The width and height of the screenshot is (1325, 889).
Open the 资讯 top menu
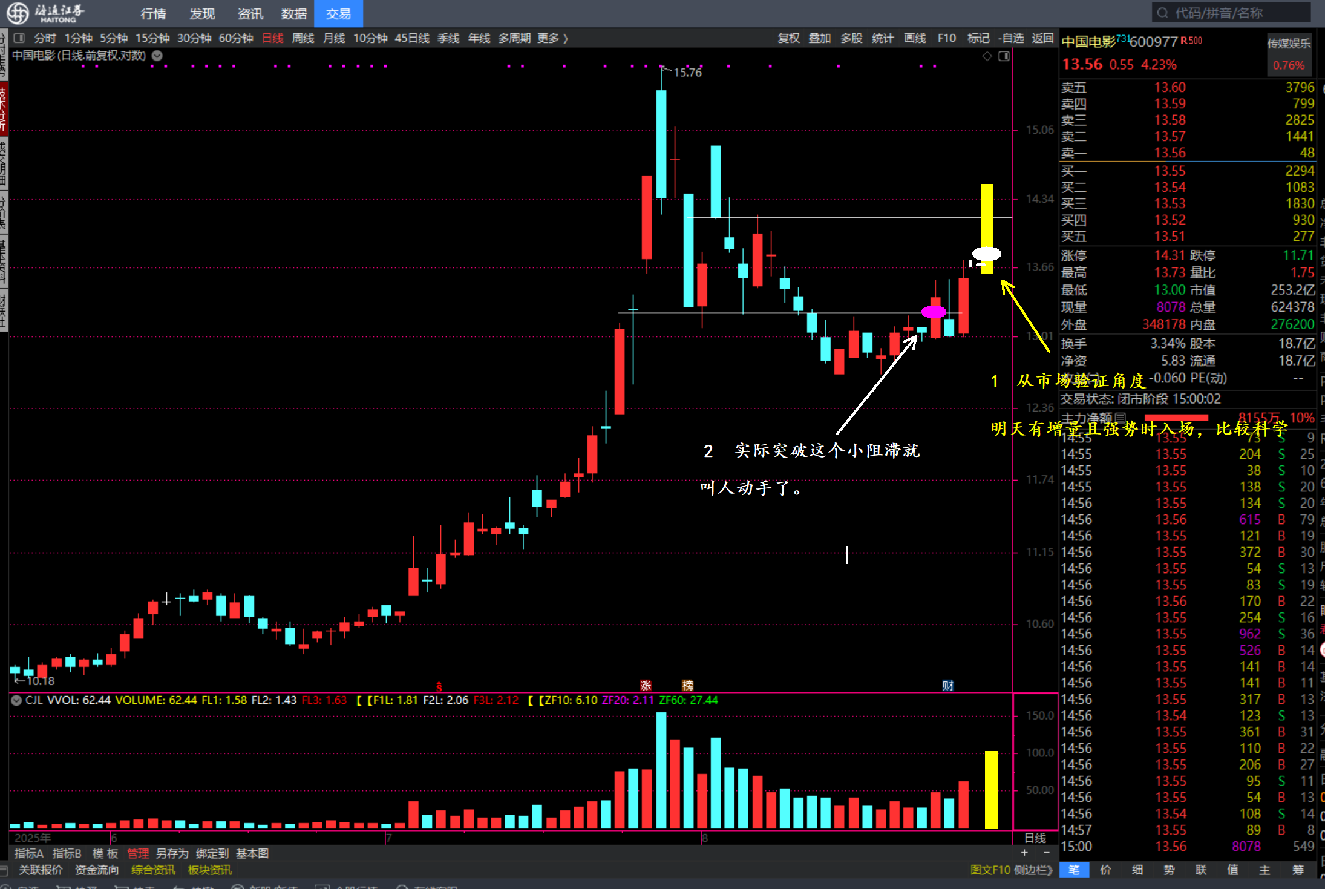pos(250,13)
